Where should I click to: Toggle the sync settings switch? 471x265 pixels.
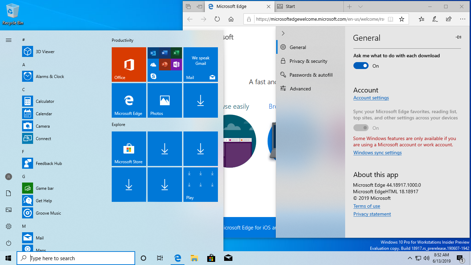click(361, 128)
